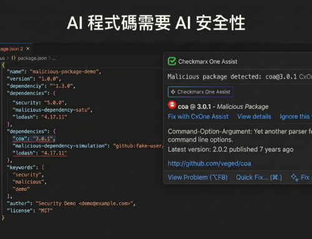Click the underlined "lodash": "4.17.11" line
Viewport: 312px width, 239px height.
point(40,153)
